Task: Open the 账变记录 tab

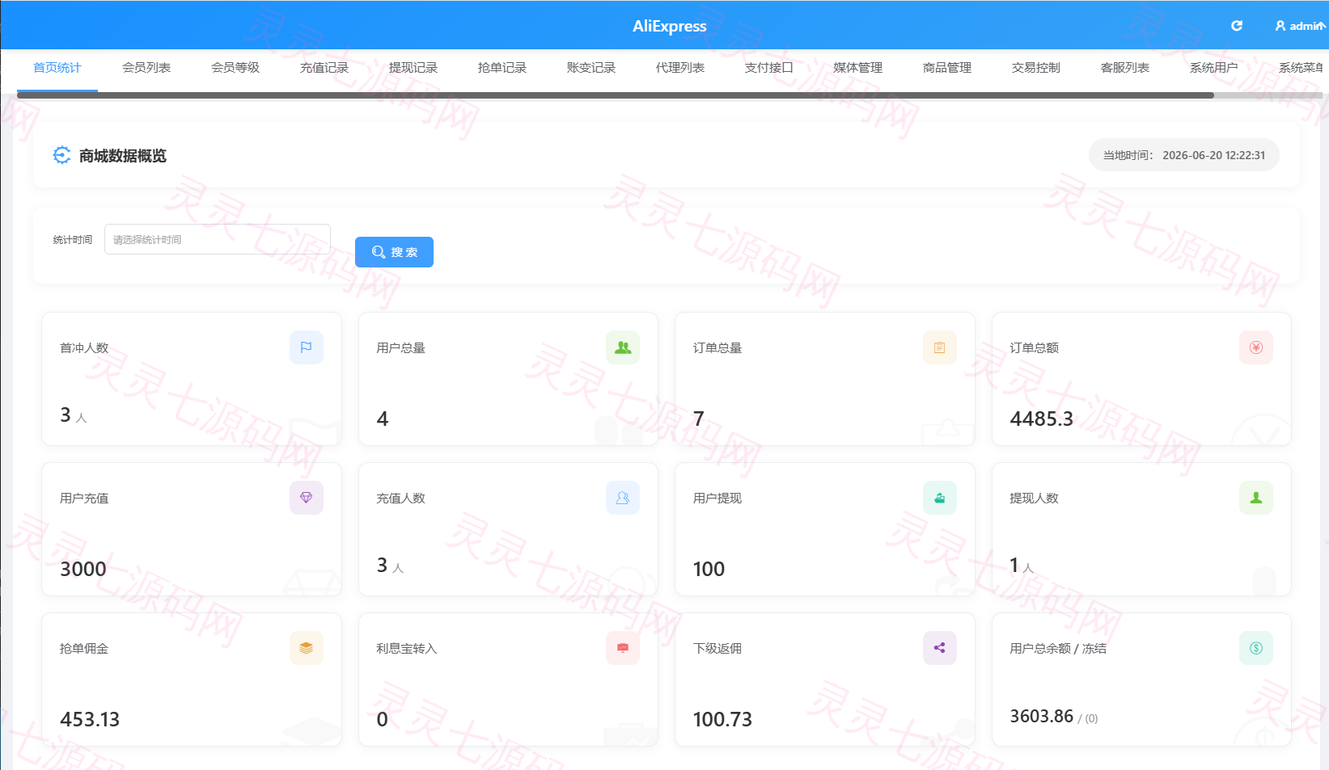Action: click(x=591, y=68)
